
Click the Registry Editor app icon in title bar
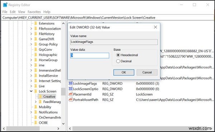click(5, 5)
